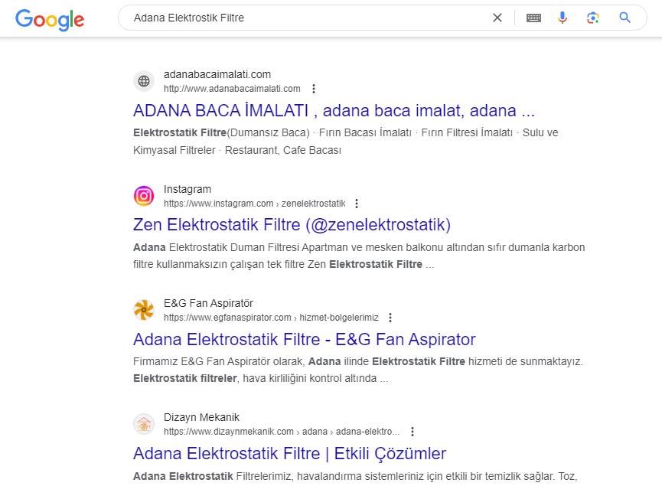
Task: Click the E&G Fan Aspiratör favicon
Action: pos(144,310)
